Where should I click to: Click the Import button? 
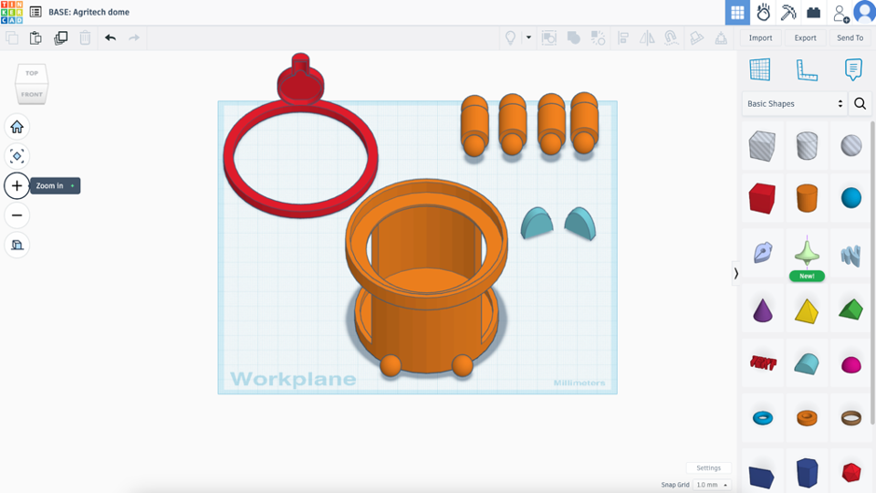760,38
